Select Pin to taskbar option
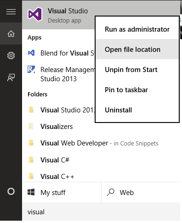Viewport: 182px width, 223px height. point(137,90)
